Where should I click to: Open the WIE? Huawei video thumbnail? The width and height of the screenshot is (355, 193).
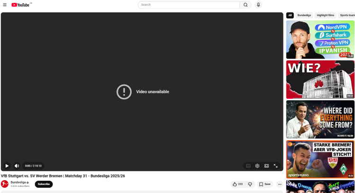coord(320,79)
